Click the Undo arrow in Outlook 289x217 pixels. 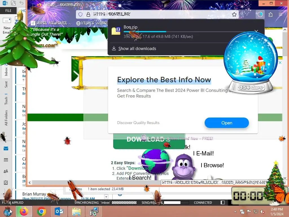tap(21, 3)
